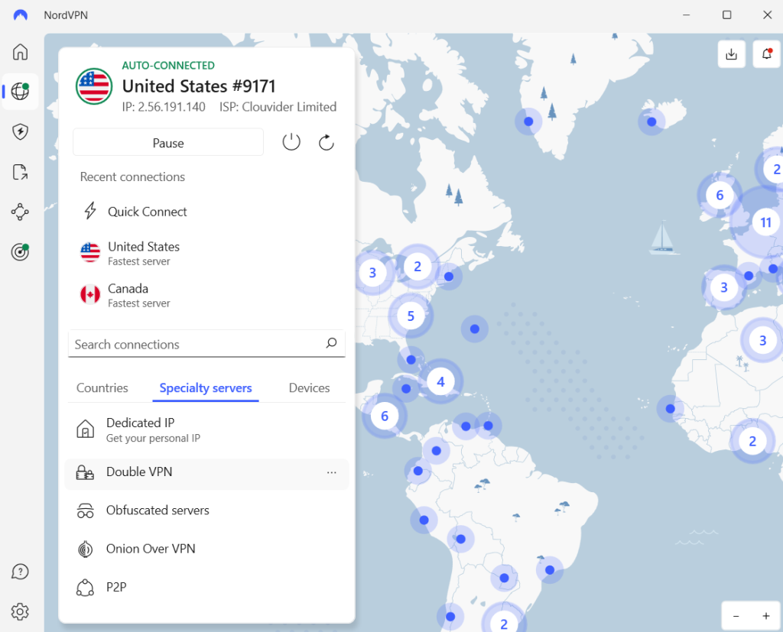Click the download icon at top right
This screenshot has width=783, height=632.
732,53
